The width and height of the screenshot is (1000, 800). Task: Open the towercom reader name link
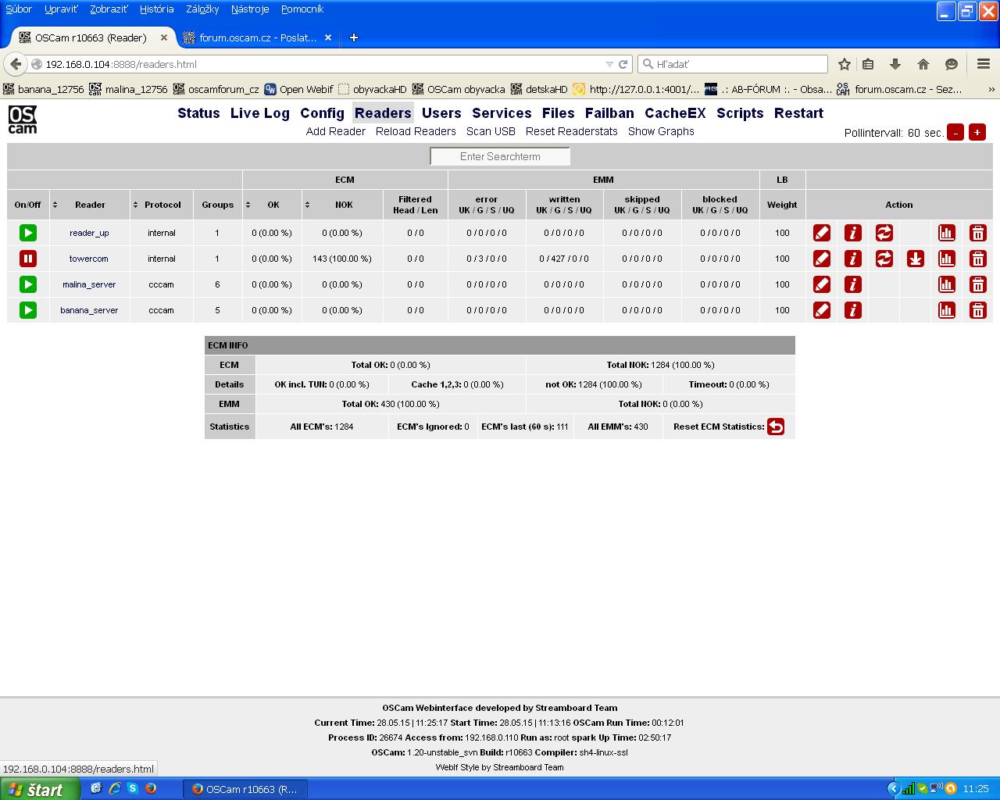pyautogui.click(x=89, y=259)
